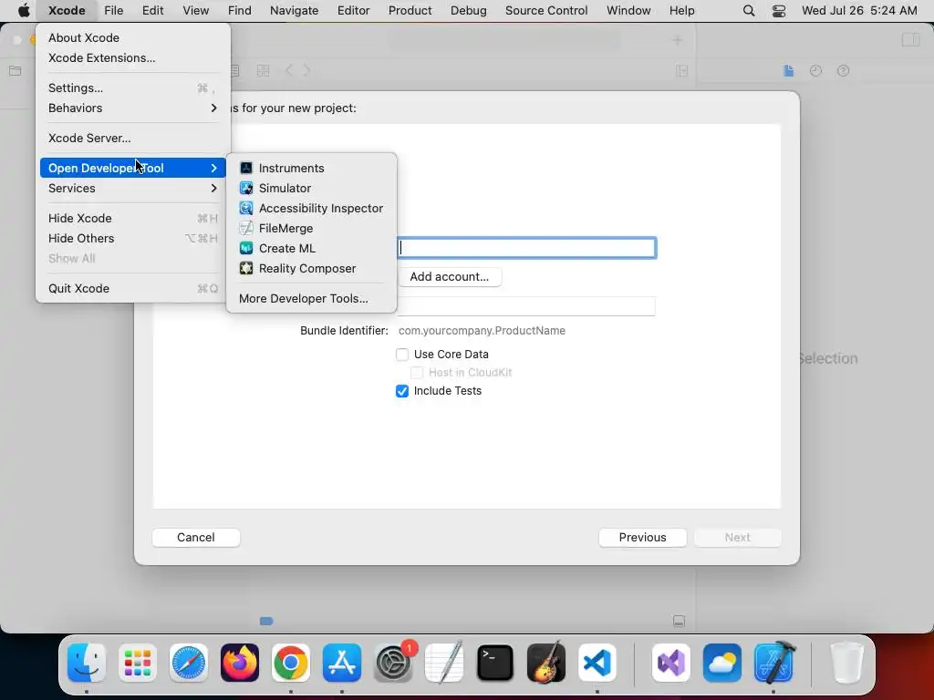Choose Hide Others

tap(133, 238)
